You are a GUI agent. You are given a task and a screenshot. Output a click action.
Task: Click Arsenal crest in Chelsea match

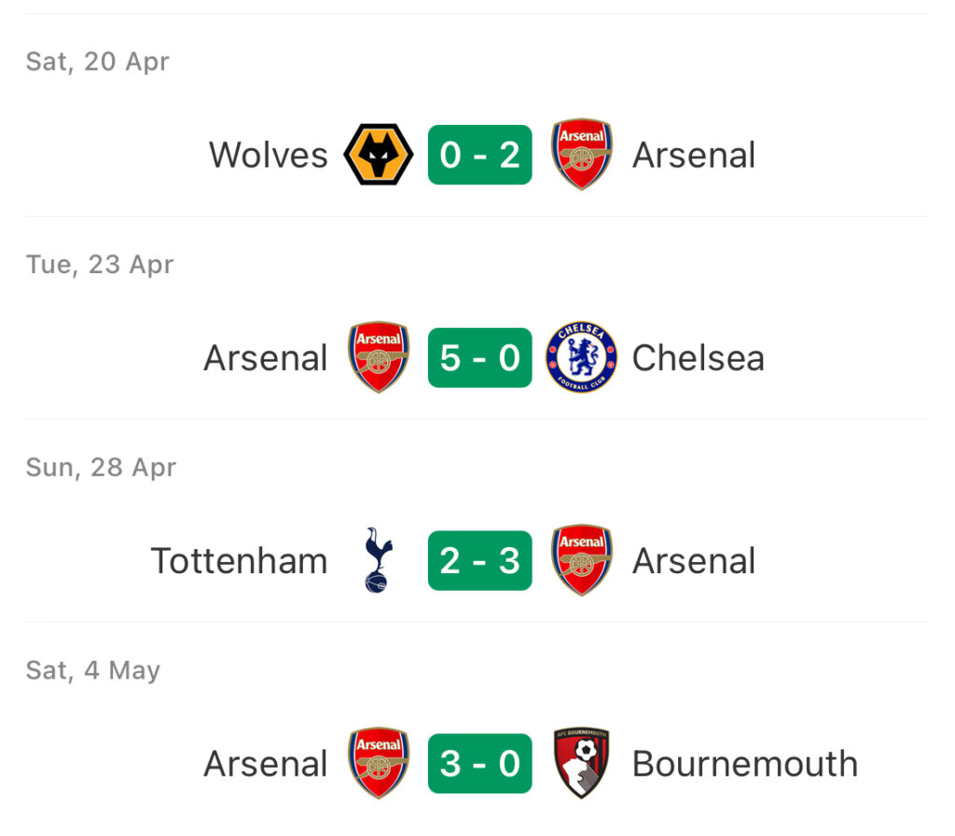(379, 357)
